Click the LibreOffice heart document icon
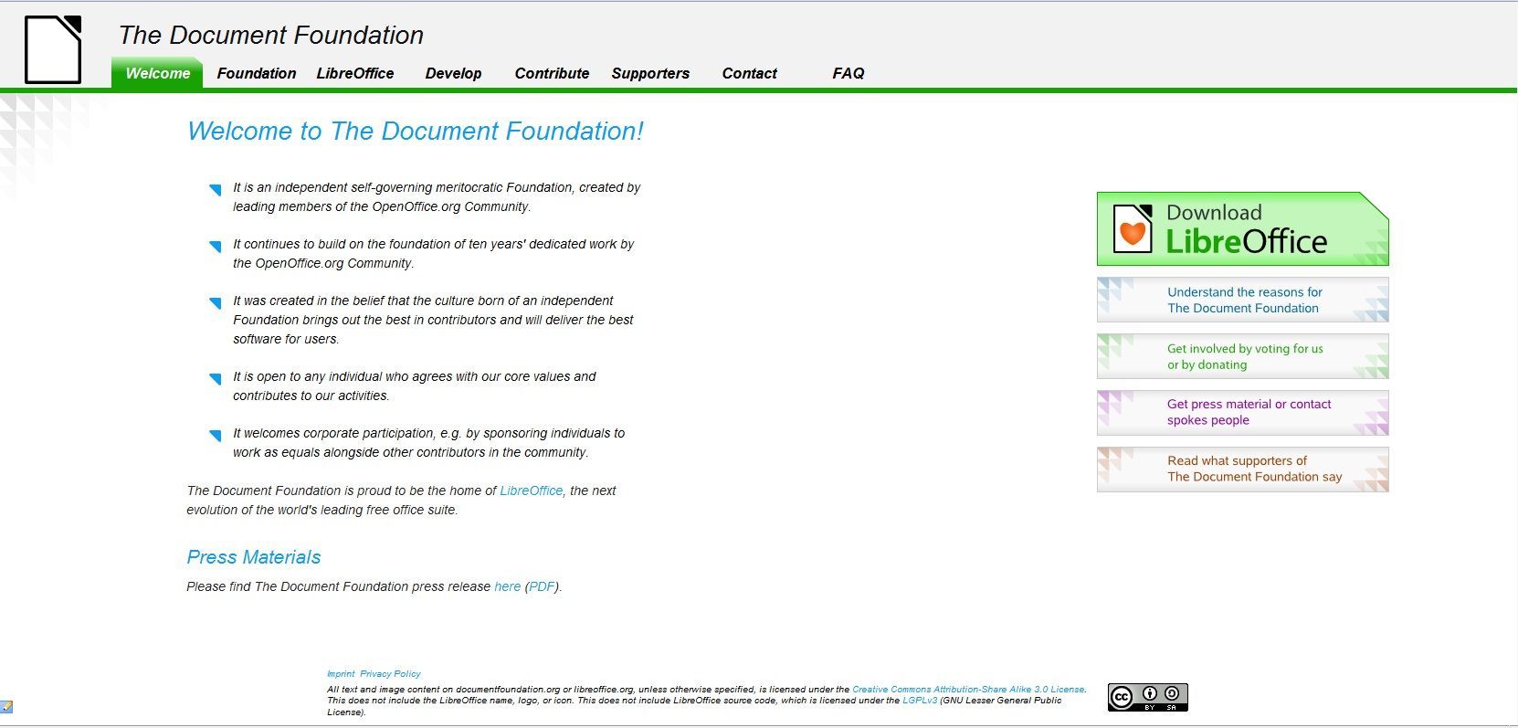This screenshot has width=1518, height=728. pyautogui.click(x=1133, y=229)
